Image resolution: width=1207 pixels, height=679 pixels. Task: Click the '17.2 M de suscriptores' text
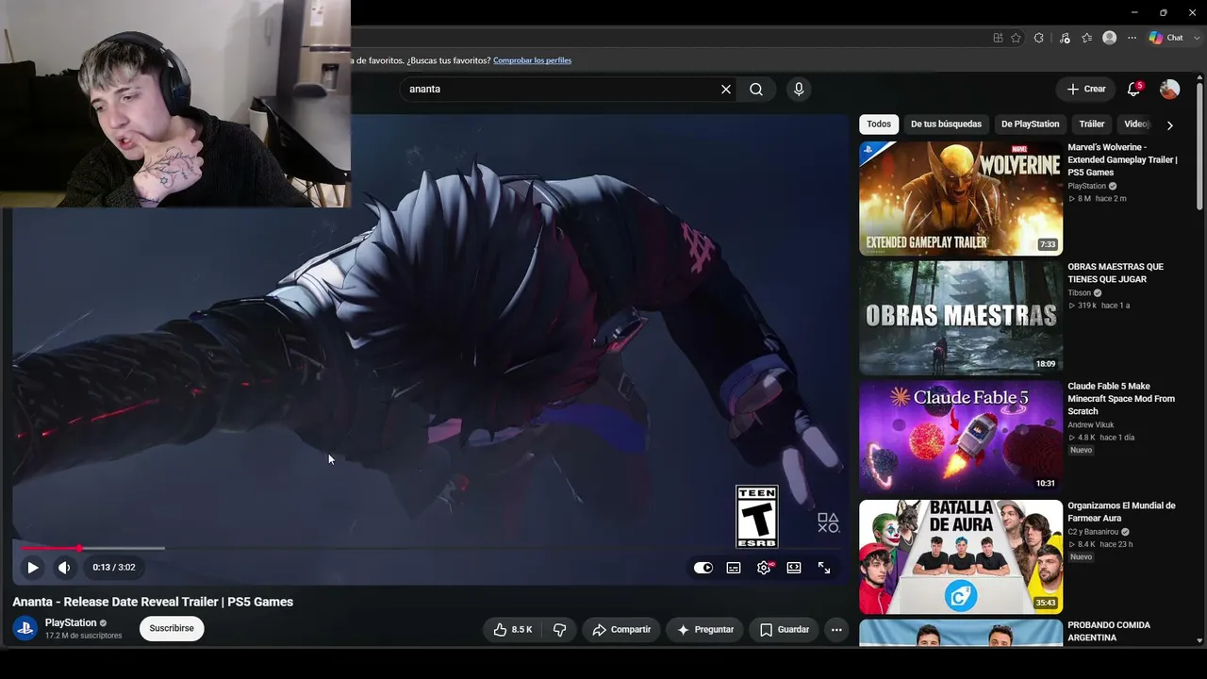[x=84, y=636]
